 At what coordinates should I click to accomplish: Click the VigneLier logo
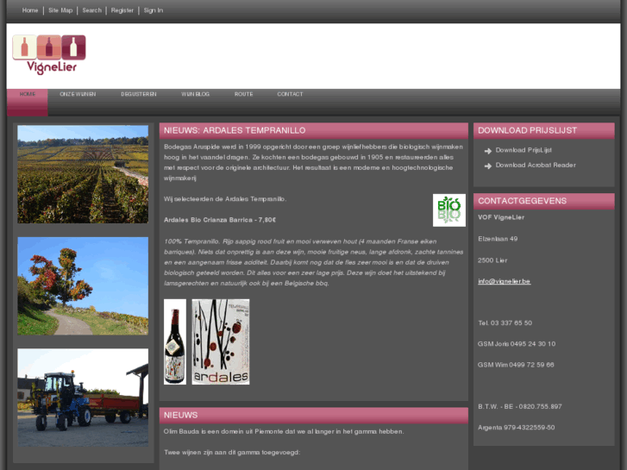49,55
